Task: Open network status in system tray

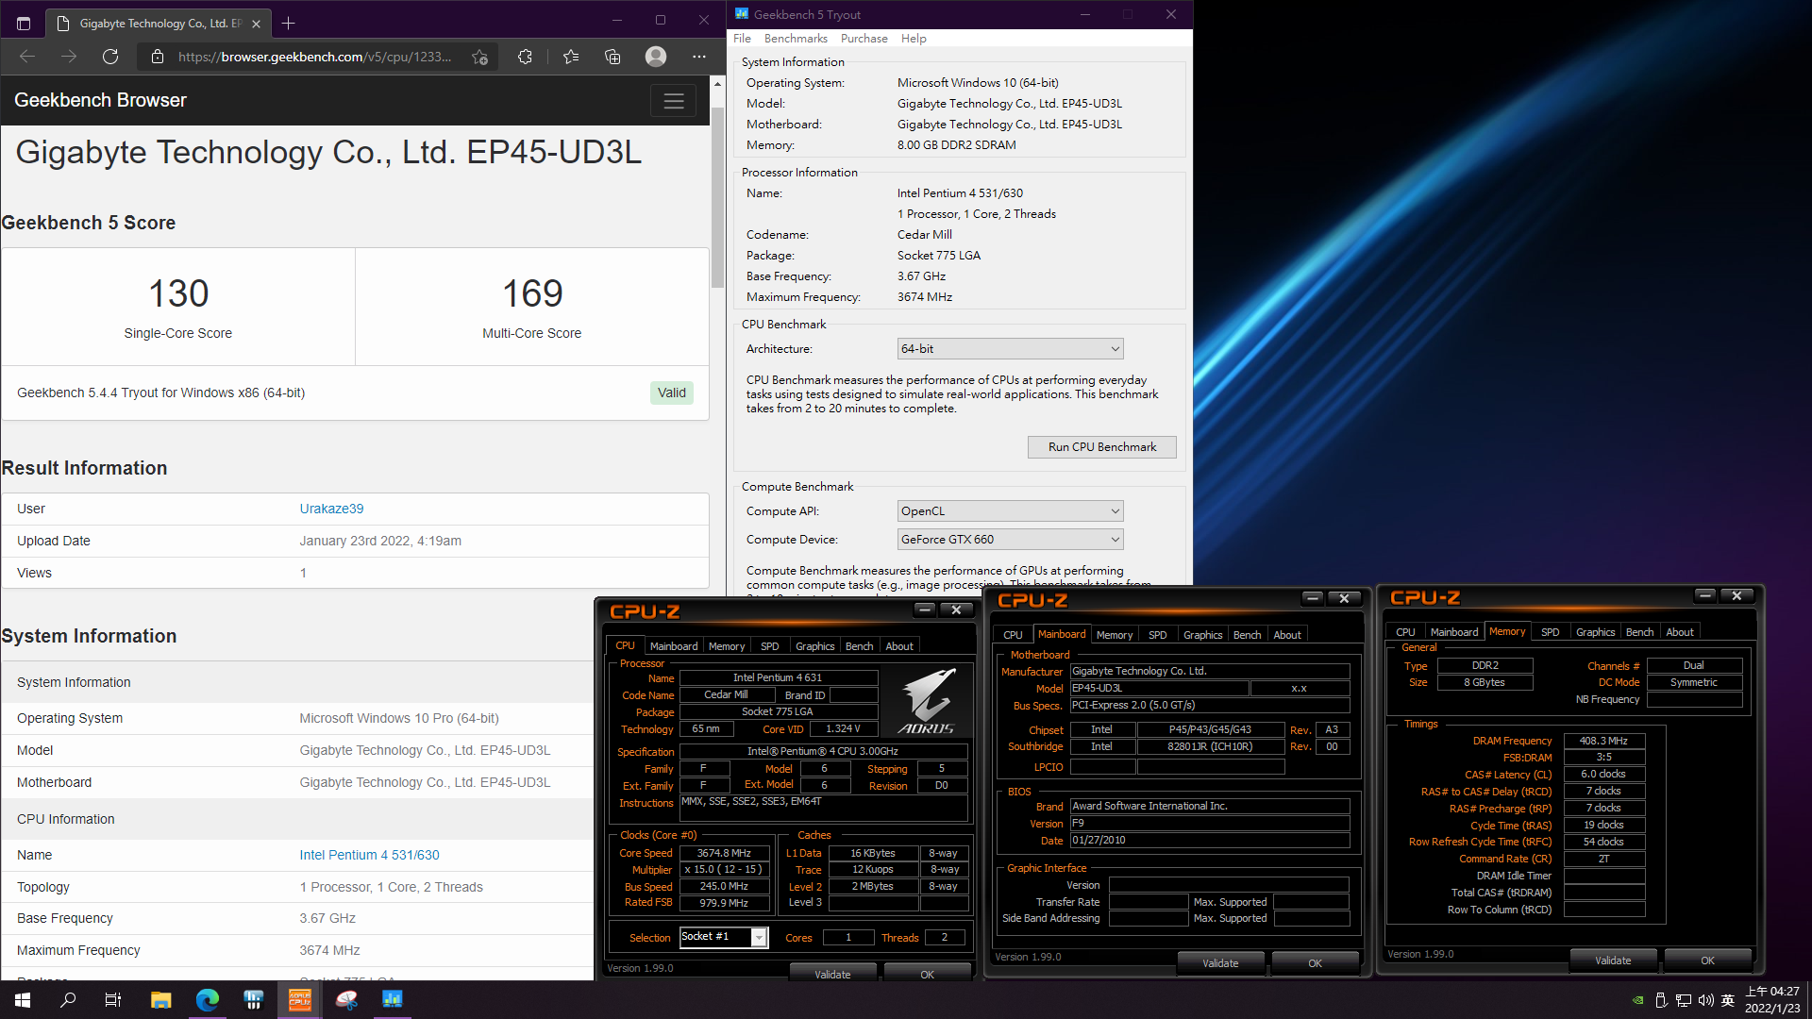Action: 1684,1000
